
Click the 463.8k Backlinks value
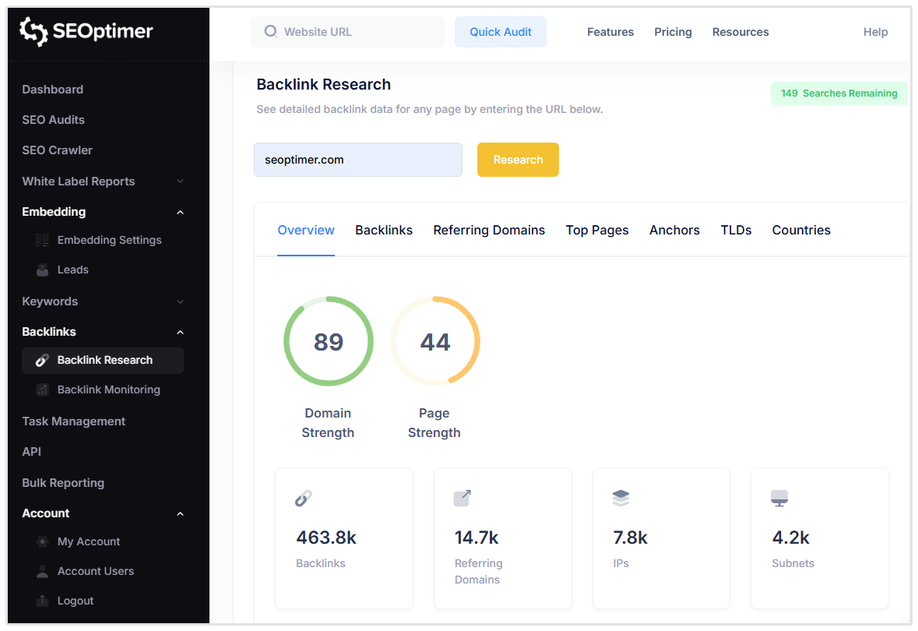pos(326,538)
